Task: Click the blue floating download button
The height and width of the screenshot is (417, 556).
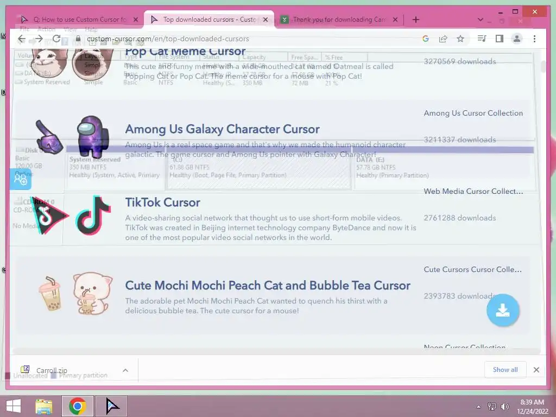Action: [x=503, y=310]
